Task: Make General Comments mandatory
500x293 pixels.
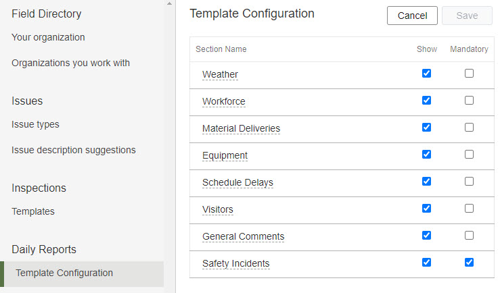Action: click(x=469, y=236)
